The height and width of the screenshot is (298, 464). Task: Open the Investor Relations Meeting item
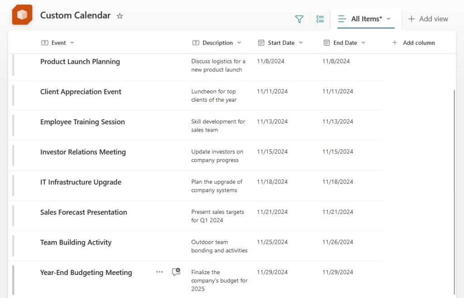pos(83,152)
